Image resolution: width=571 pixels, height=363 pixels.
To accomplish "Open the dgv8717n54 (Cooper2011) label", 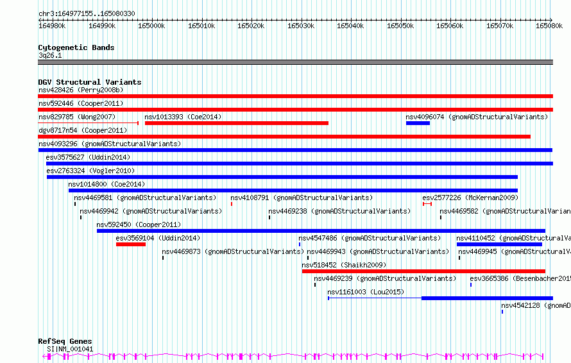I will [83, 130].
